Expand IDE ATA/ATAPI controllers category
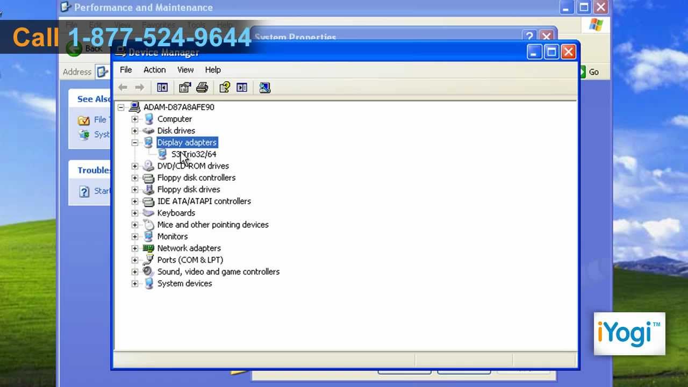The height and width of the screenshot is (387, 688). (x=134, y=202)
